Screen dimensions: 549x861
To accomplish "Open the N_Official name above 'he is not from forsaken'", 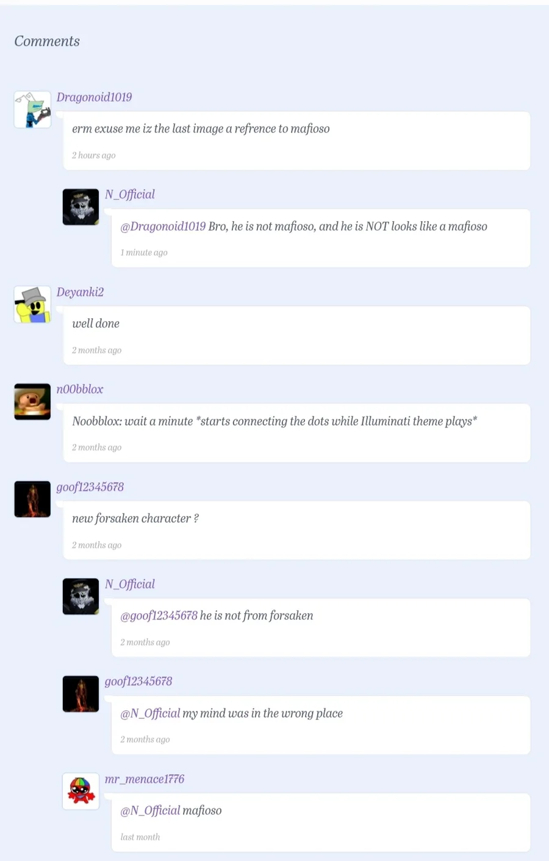I will [130, 584].
